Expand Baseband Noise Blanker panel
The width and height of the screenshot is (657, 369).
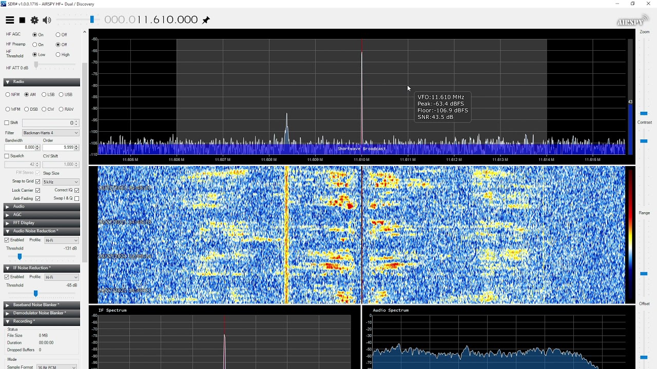42,305
